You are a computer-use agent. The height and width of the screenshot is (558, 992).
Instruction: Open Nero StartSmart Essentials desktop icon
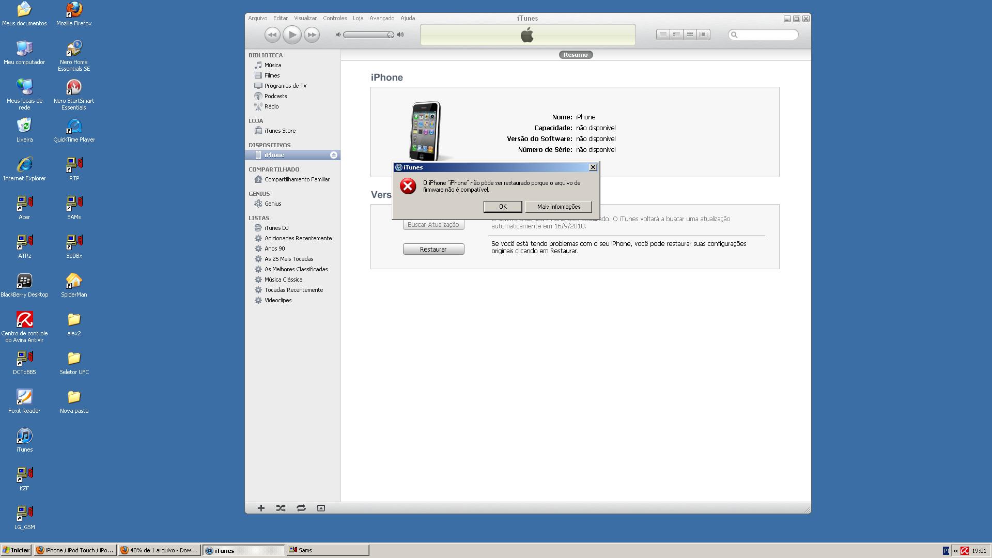click(x=74, y=95)
